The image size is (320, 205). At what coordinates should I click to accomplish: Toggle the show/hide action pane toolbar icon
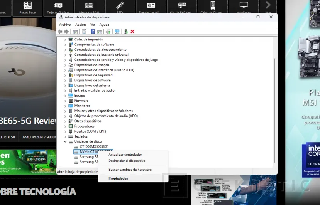tap(99, 32)
